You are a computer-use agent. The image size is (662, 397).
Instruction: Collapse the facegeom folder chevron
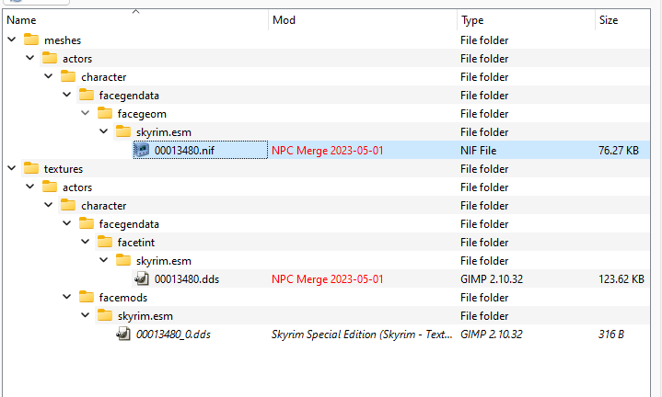tap(86, 113)
